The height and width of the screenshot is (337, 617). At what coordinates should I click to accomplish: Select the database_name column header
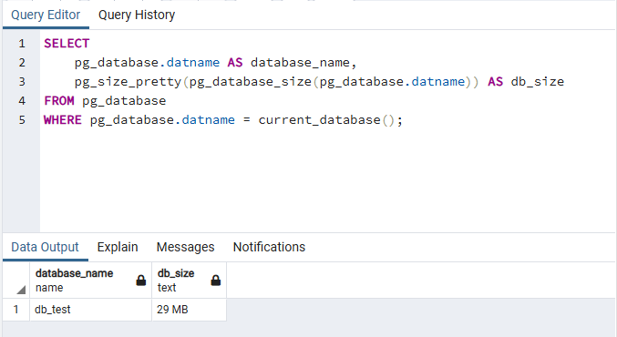(x=90, y=281)
